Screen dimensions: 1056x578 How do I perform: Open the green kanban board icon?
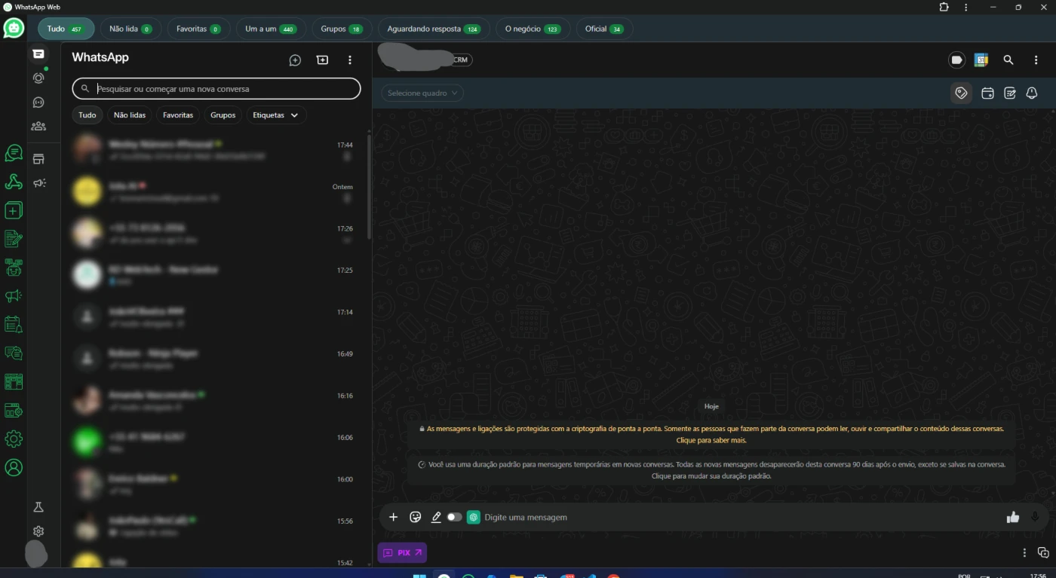[14, 381]
